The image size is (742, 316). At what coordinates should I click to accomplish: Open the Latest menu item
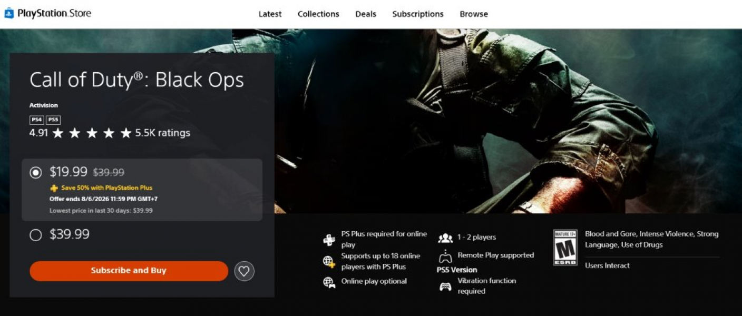coord(270,14)
